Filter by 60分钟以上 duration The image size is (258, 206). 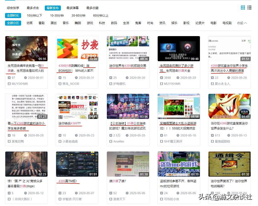101,16
